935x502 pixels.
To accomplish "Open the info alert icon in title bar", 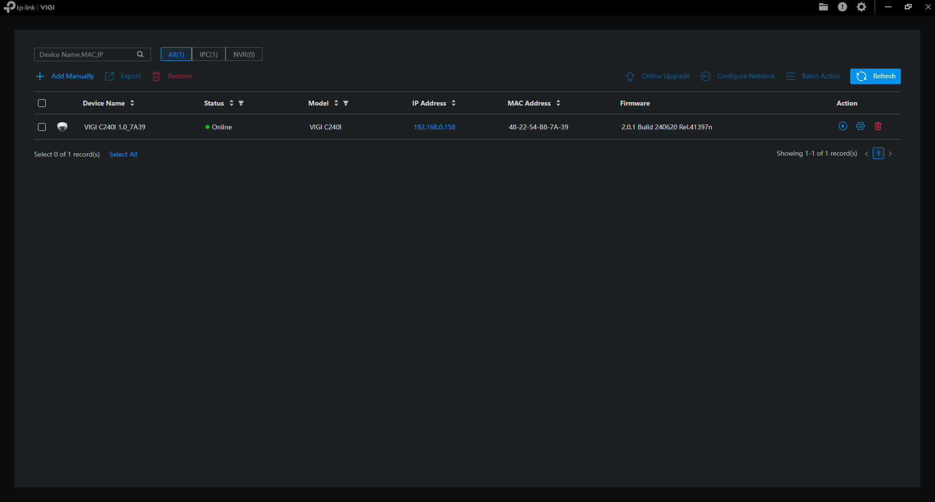I will click(842, 7).
